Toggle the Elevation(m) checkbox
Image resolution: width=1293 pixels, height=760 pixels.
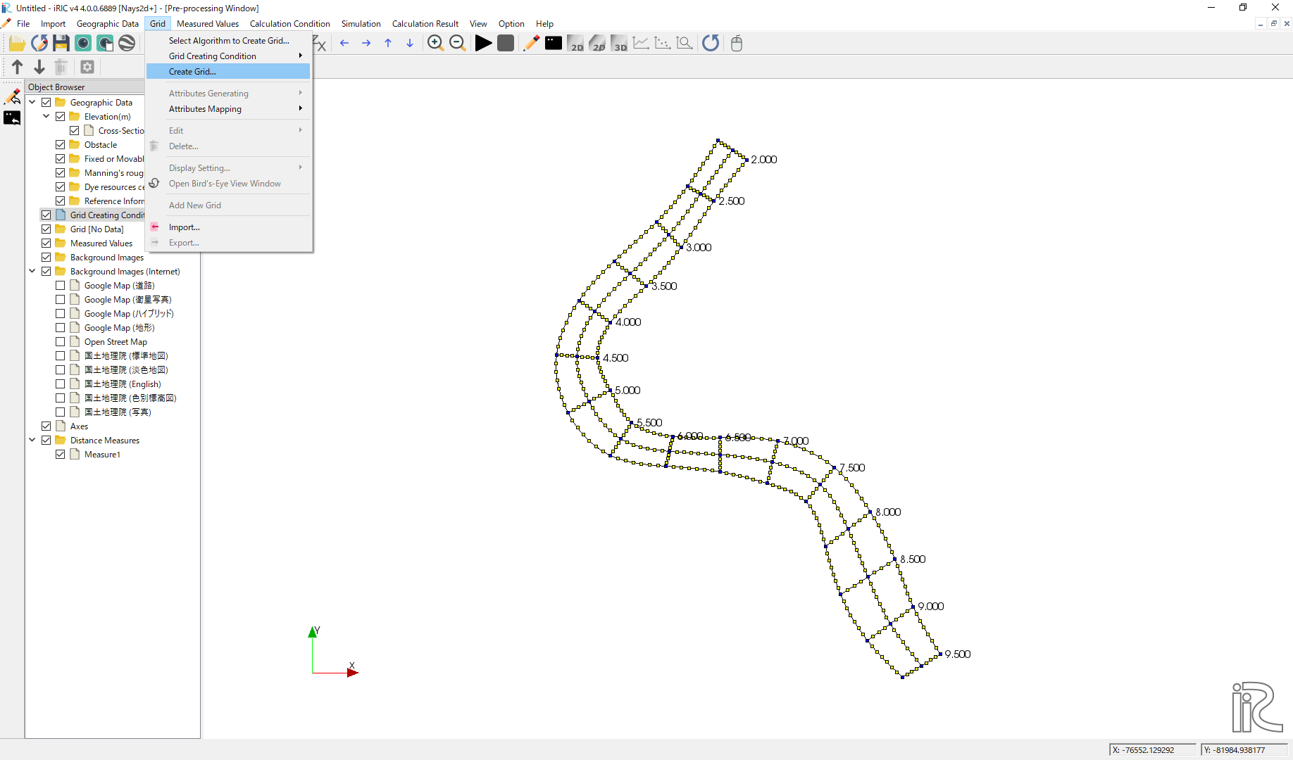(61, 117)
